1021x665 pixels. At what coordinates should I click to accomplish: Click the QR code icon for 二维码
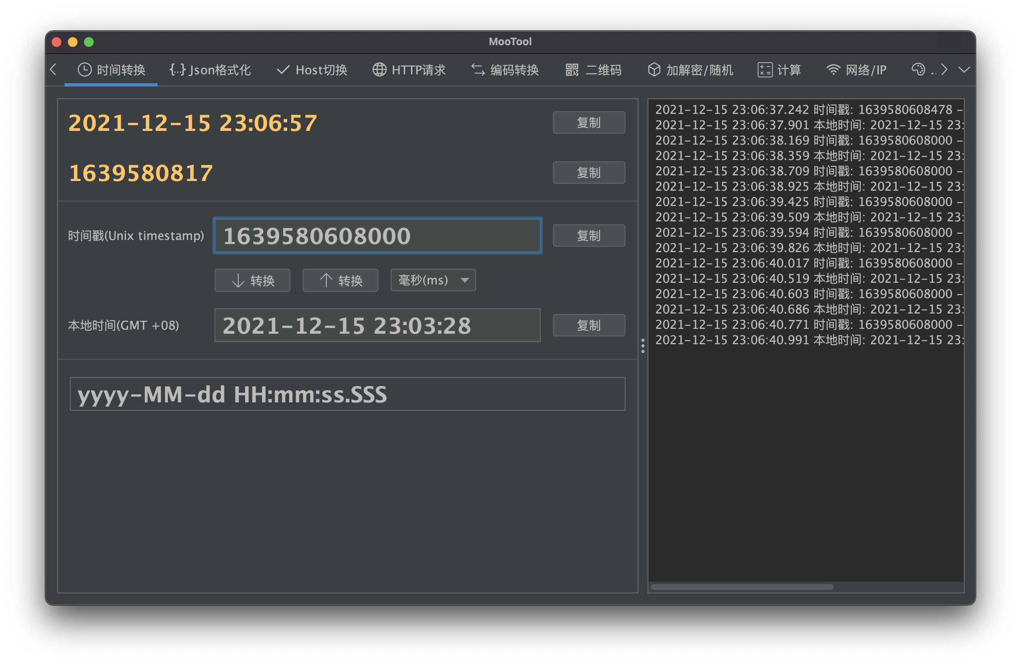tap(572, 69)
